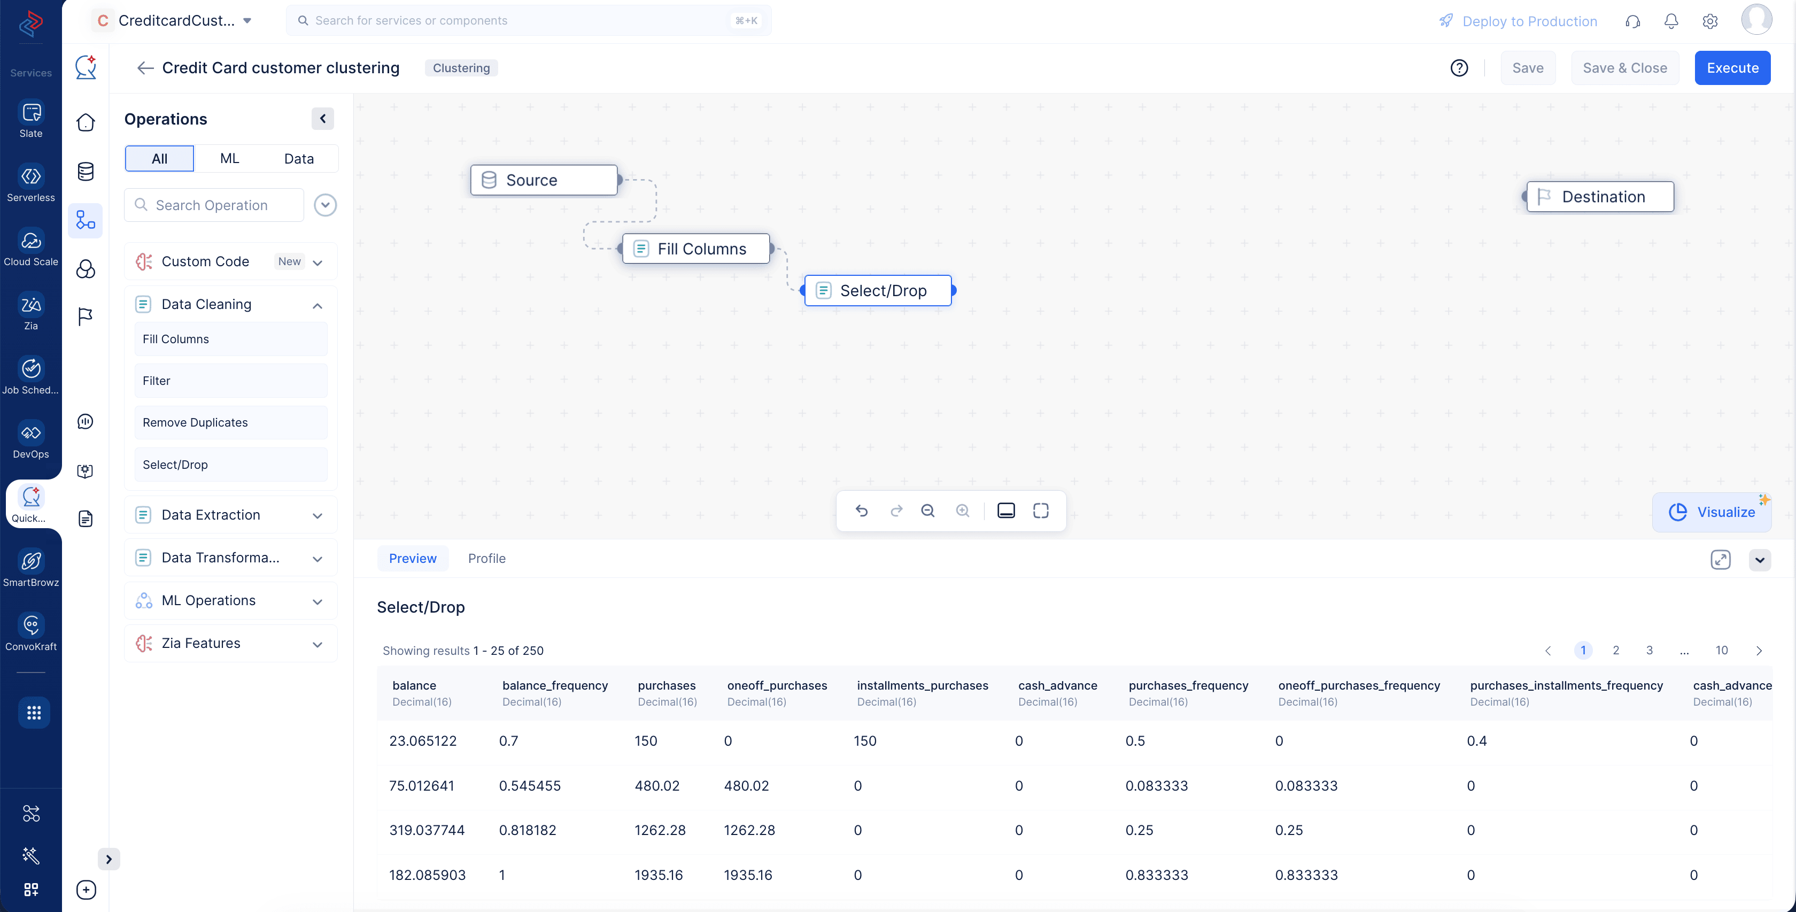Viewport: 1796px width, 912px height.
Task: Click the fit-to-screen canvas icon
Action: click(x=1040, y=511)
